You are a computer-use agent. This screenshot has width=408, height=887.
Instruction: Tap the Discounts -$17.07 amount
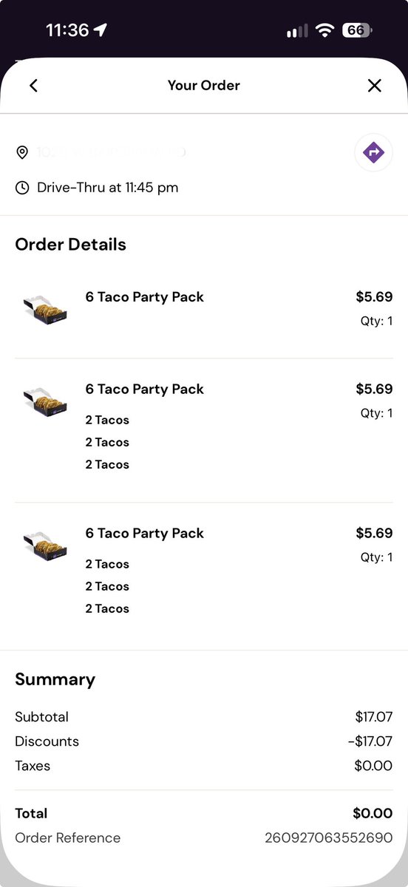click(x=370, y=741)
